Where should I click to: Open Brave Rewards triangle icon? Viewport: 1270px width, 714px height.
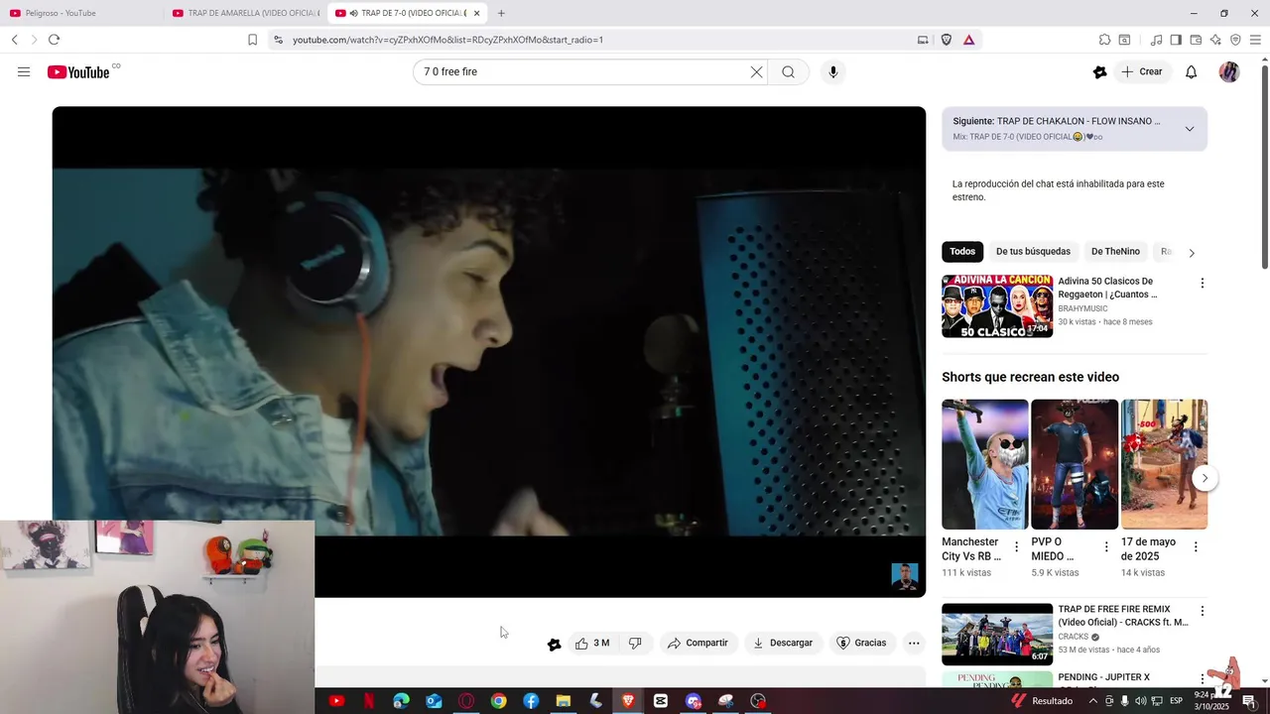tap(968, 40)
